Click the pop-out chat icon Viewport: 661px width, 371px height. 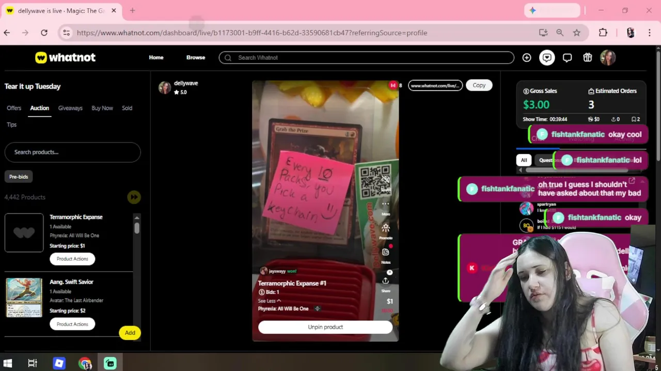[x=632, y=181]
